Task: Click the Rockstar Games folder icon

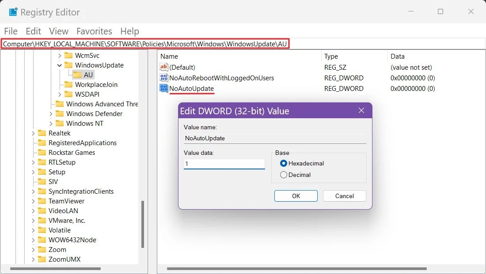Action: pos(42,152)
